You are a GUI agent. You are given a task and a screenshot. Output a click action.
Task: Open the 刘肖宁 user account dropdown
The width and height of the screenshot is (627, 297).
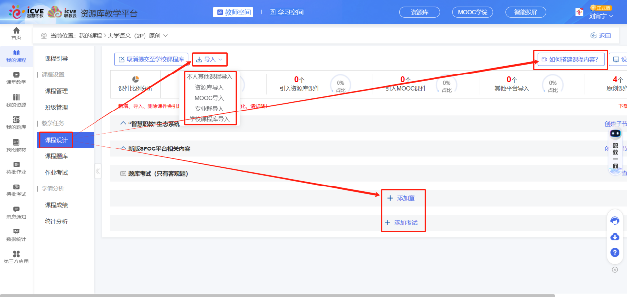601,16
